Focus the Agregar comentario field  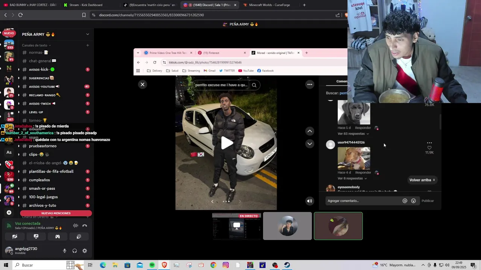363,201
